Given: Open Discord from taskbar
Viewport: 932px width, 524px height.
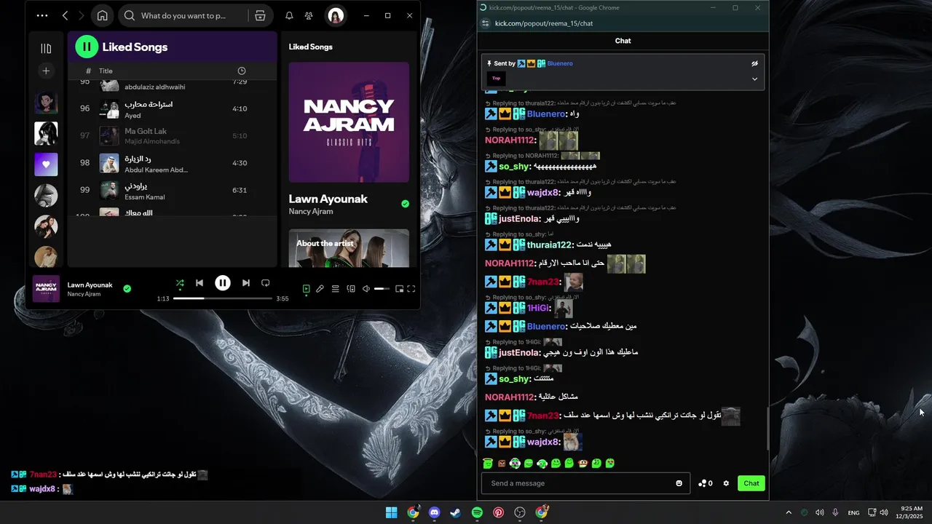Looking at the screenshot, I should (x=435, y=512).
